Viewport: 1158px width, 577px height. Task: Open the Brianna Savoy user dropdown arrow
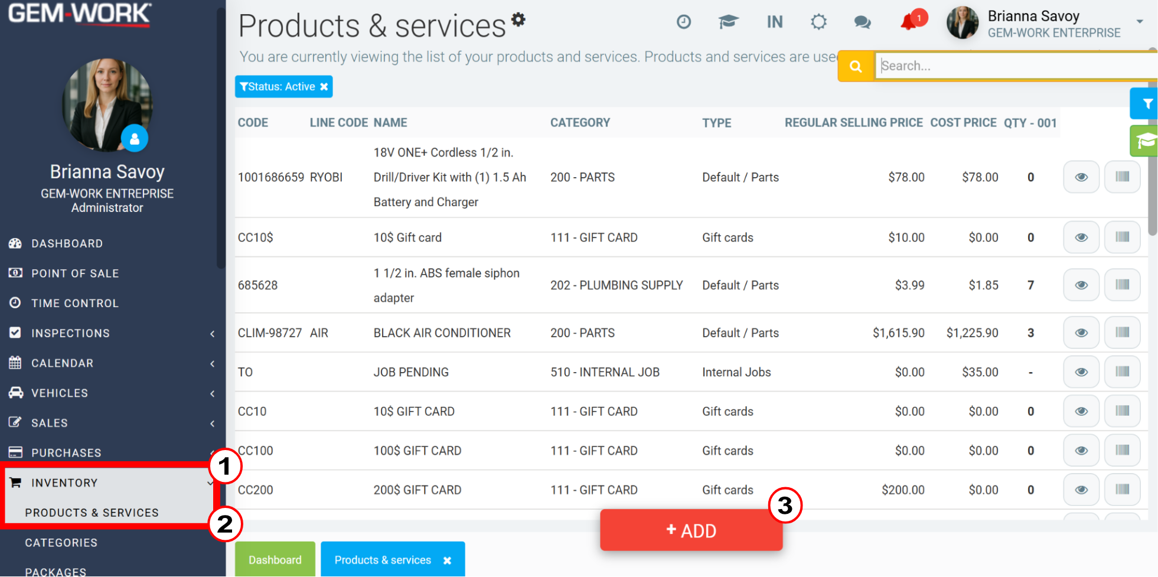1140,22
